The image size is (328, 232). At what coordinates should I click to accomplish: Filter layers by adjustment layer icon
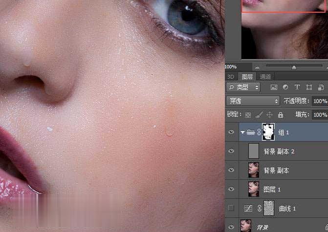pos(285,87)
